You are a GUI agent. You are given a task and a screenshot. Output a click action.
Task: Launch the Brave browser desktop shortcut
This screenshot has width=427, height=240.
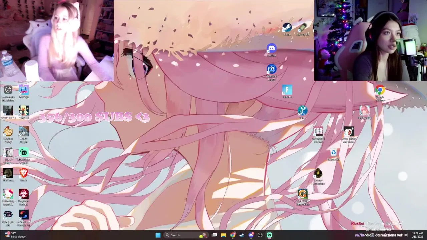coord(23,175)
